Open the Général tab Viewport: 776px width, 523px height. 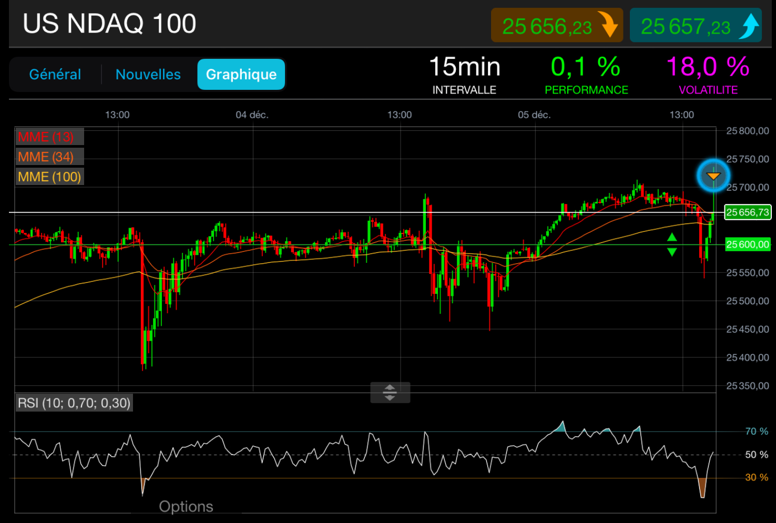[x=55, y=75]
